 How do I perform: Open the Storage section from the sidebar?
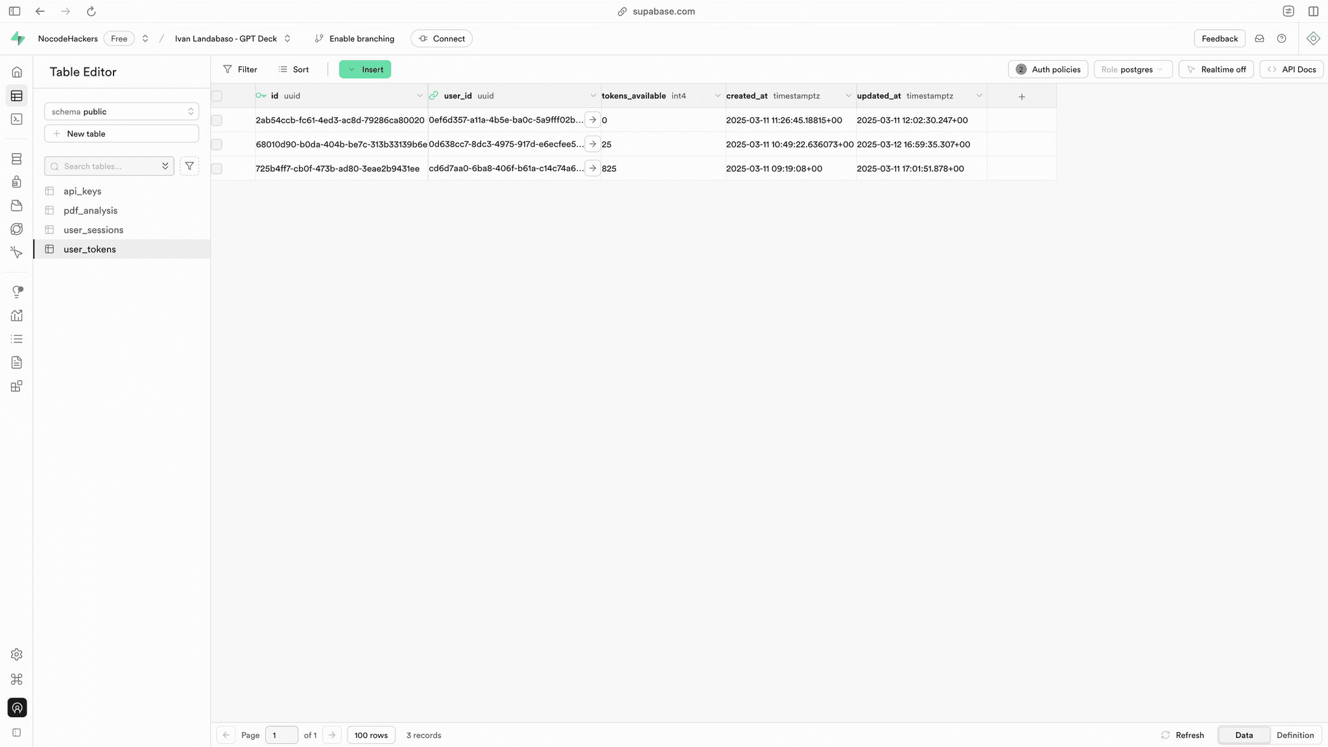point(17,206)
